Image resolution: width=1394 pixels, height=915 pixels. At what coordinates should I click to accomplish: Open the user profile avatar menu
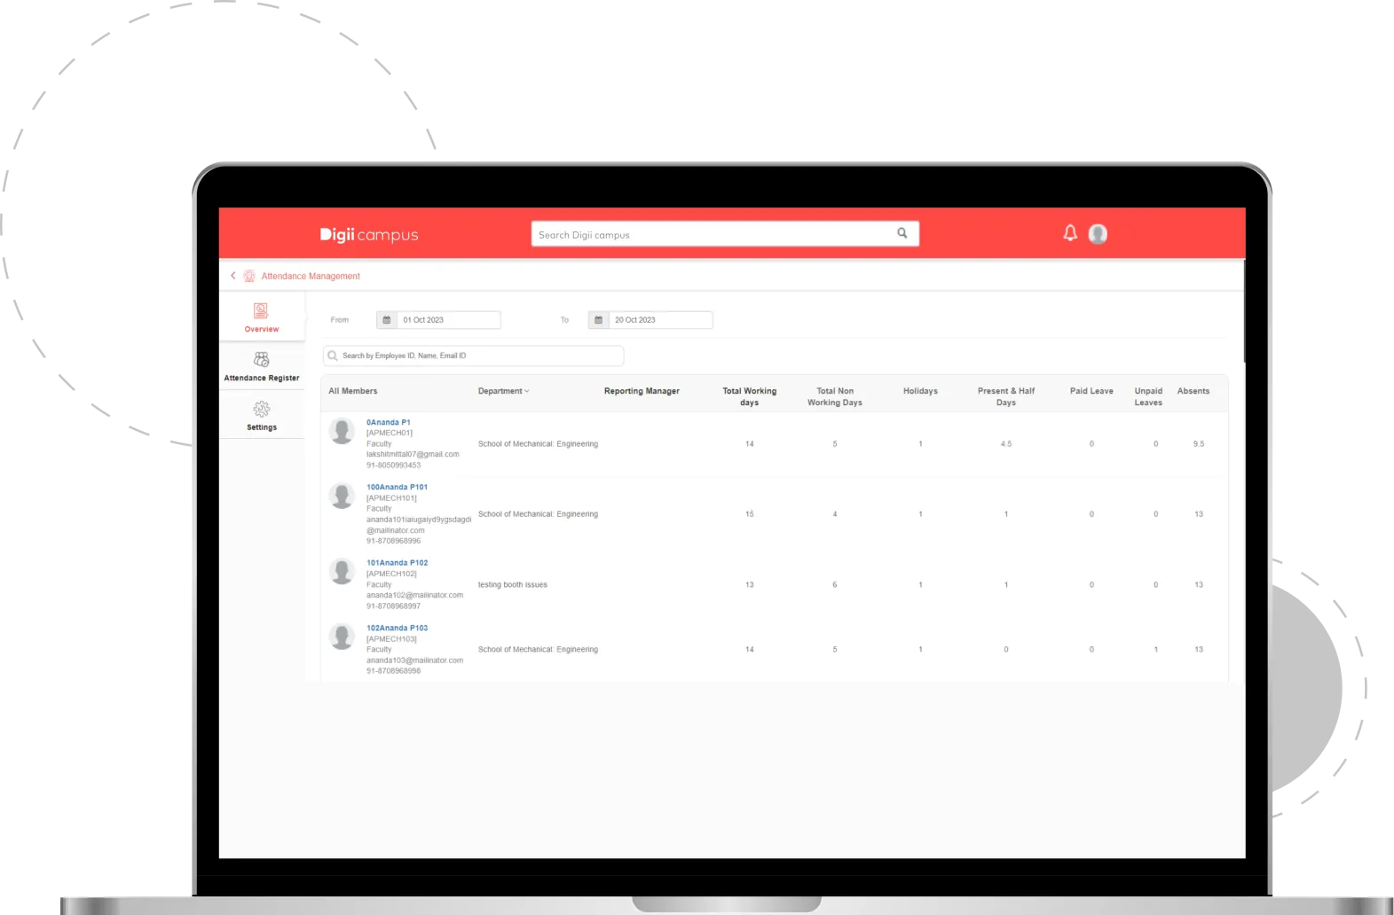1098,234
